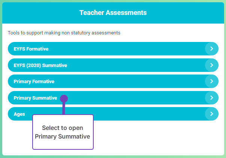The image size is (226, 158).
Task: Click the chevron arrow on EYFS Formative
Action: click(x=212, y=49)
